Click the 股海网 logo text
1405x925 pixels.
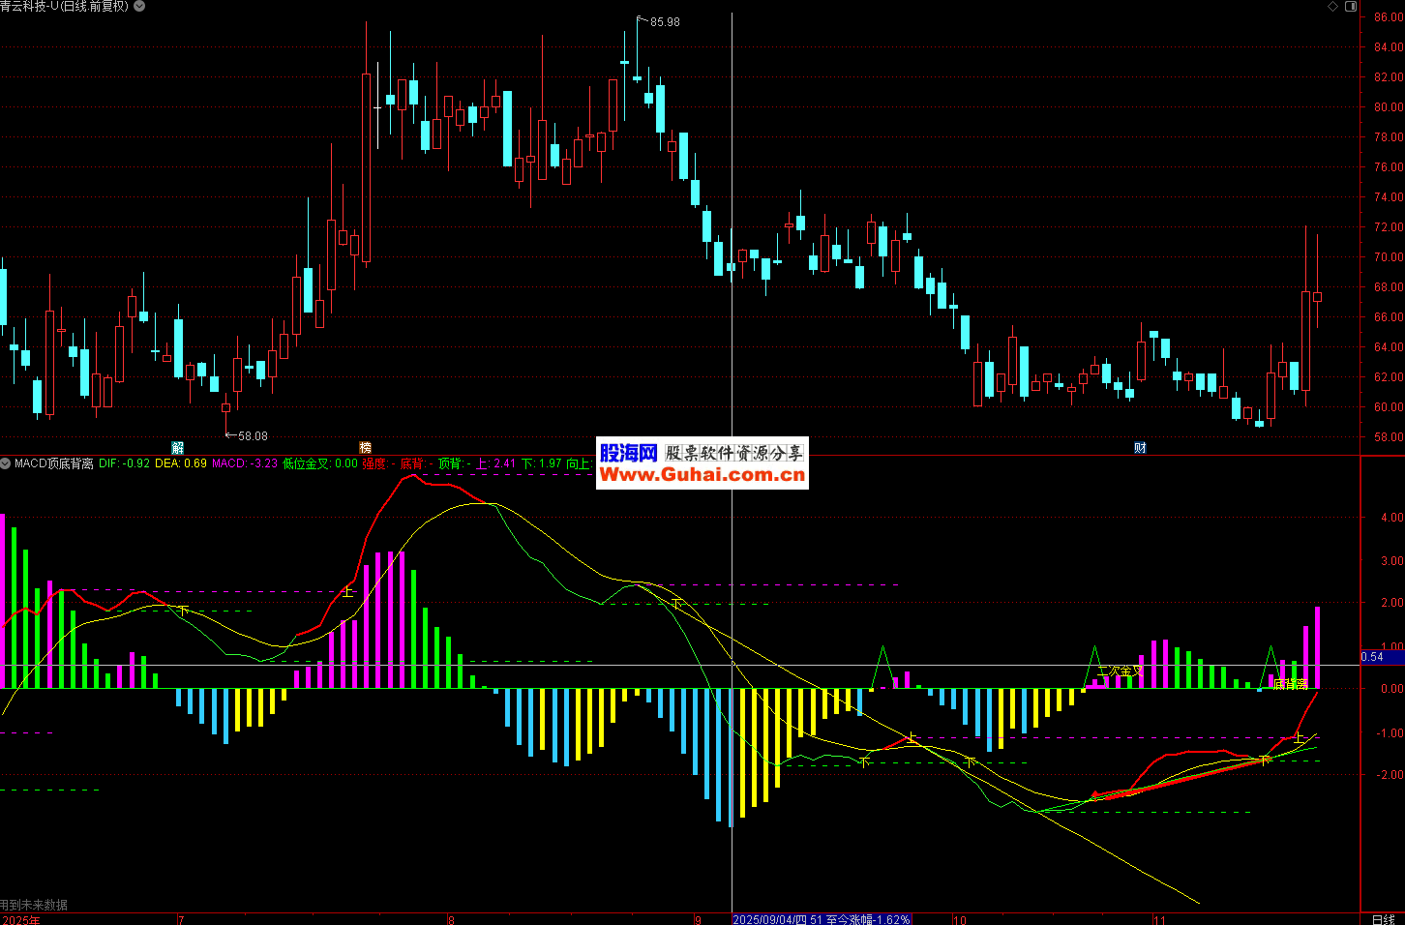point(628,453)
